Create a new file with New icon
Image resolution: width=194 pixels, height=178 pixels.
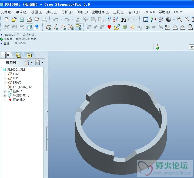click(7, 19)
